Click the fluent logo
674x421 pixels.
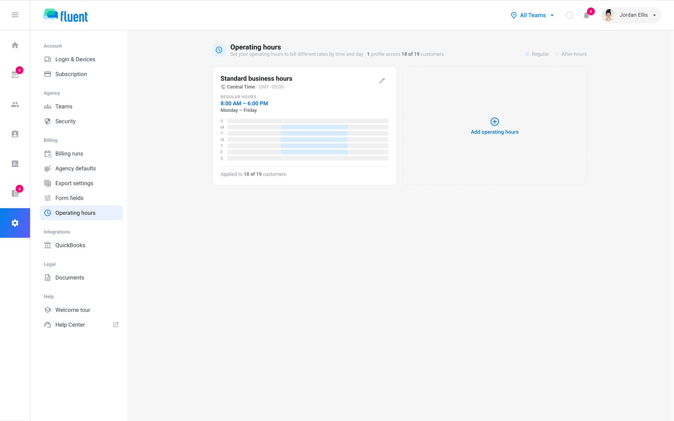[x=66, y=16]
